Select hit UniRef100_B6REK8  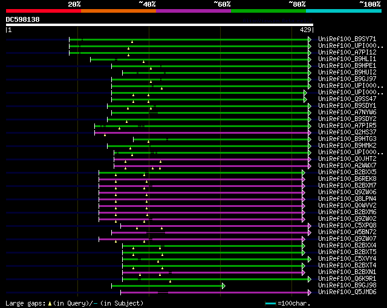click(347, 179)
